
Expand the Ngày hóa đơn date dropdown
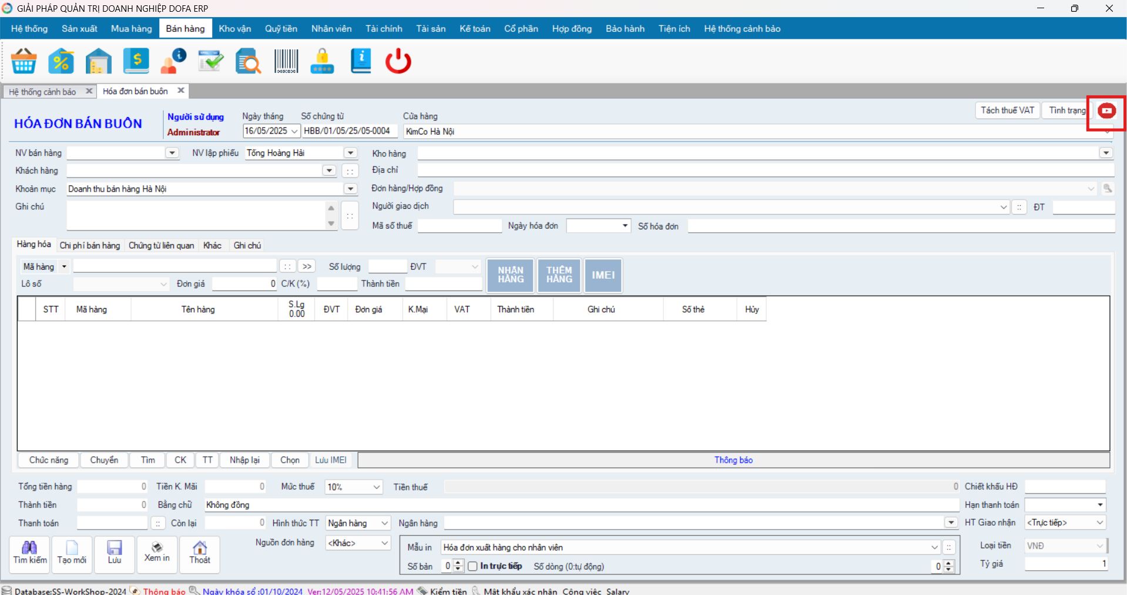pos(625,226)
